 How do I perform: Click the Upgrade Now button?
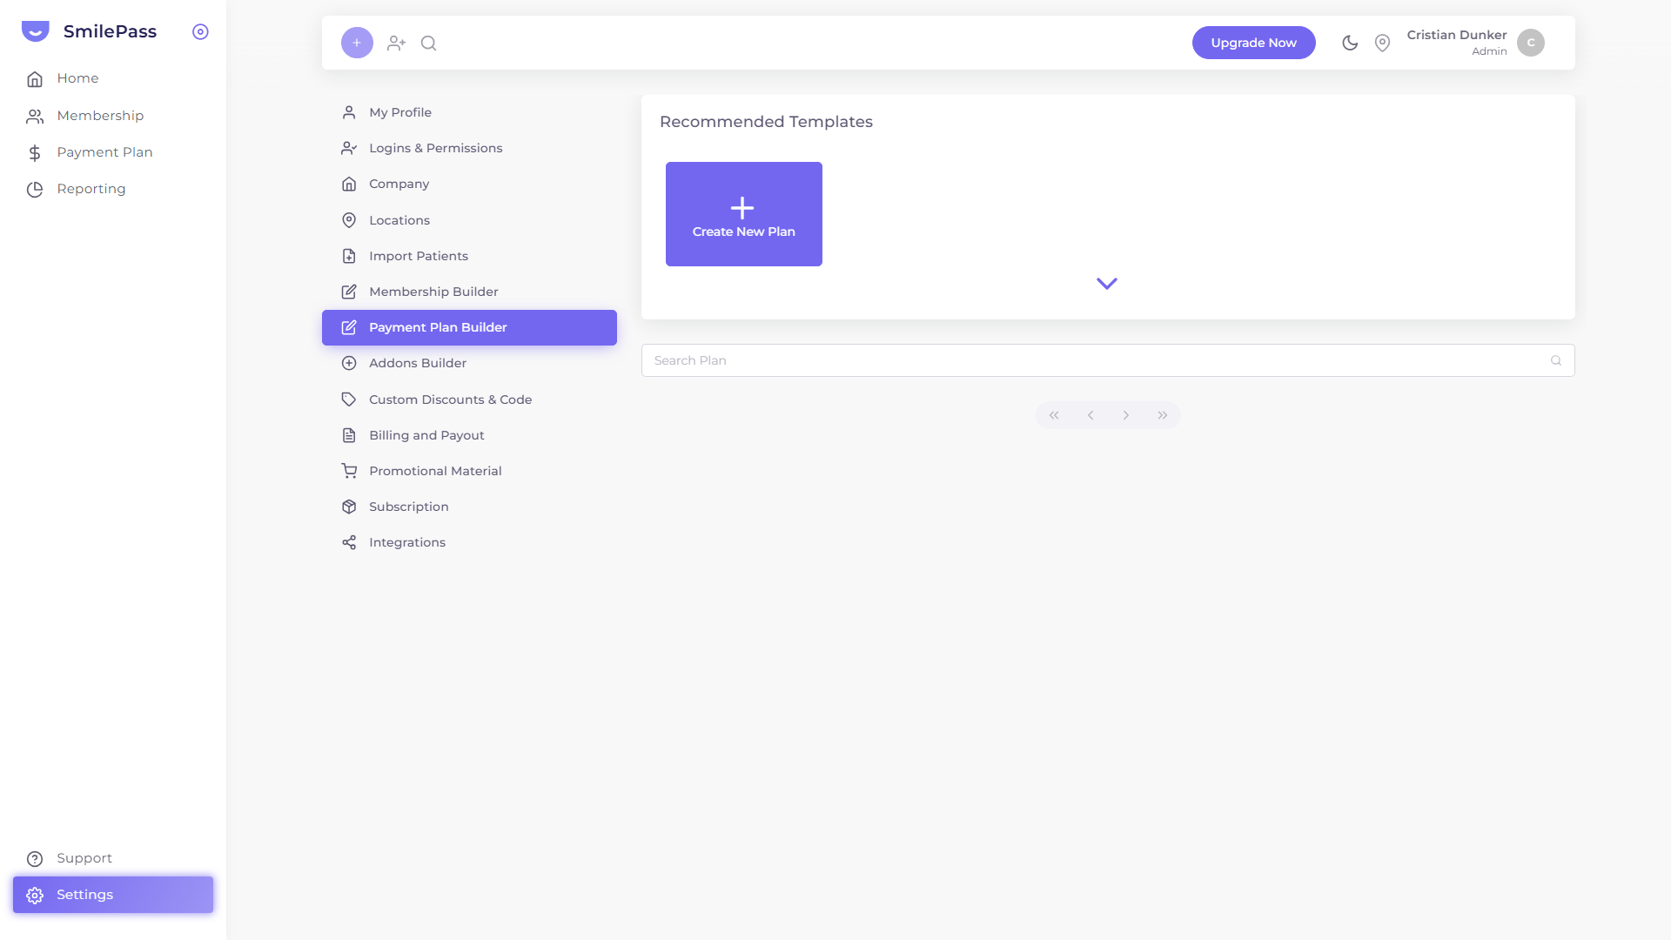point(1254,43)
